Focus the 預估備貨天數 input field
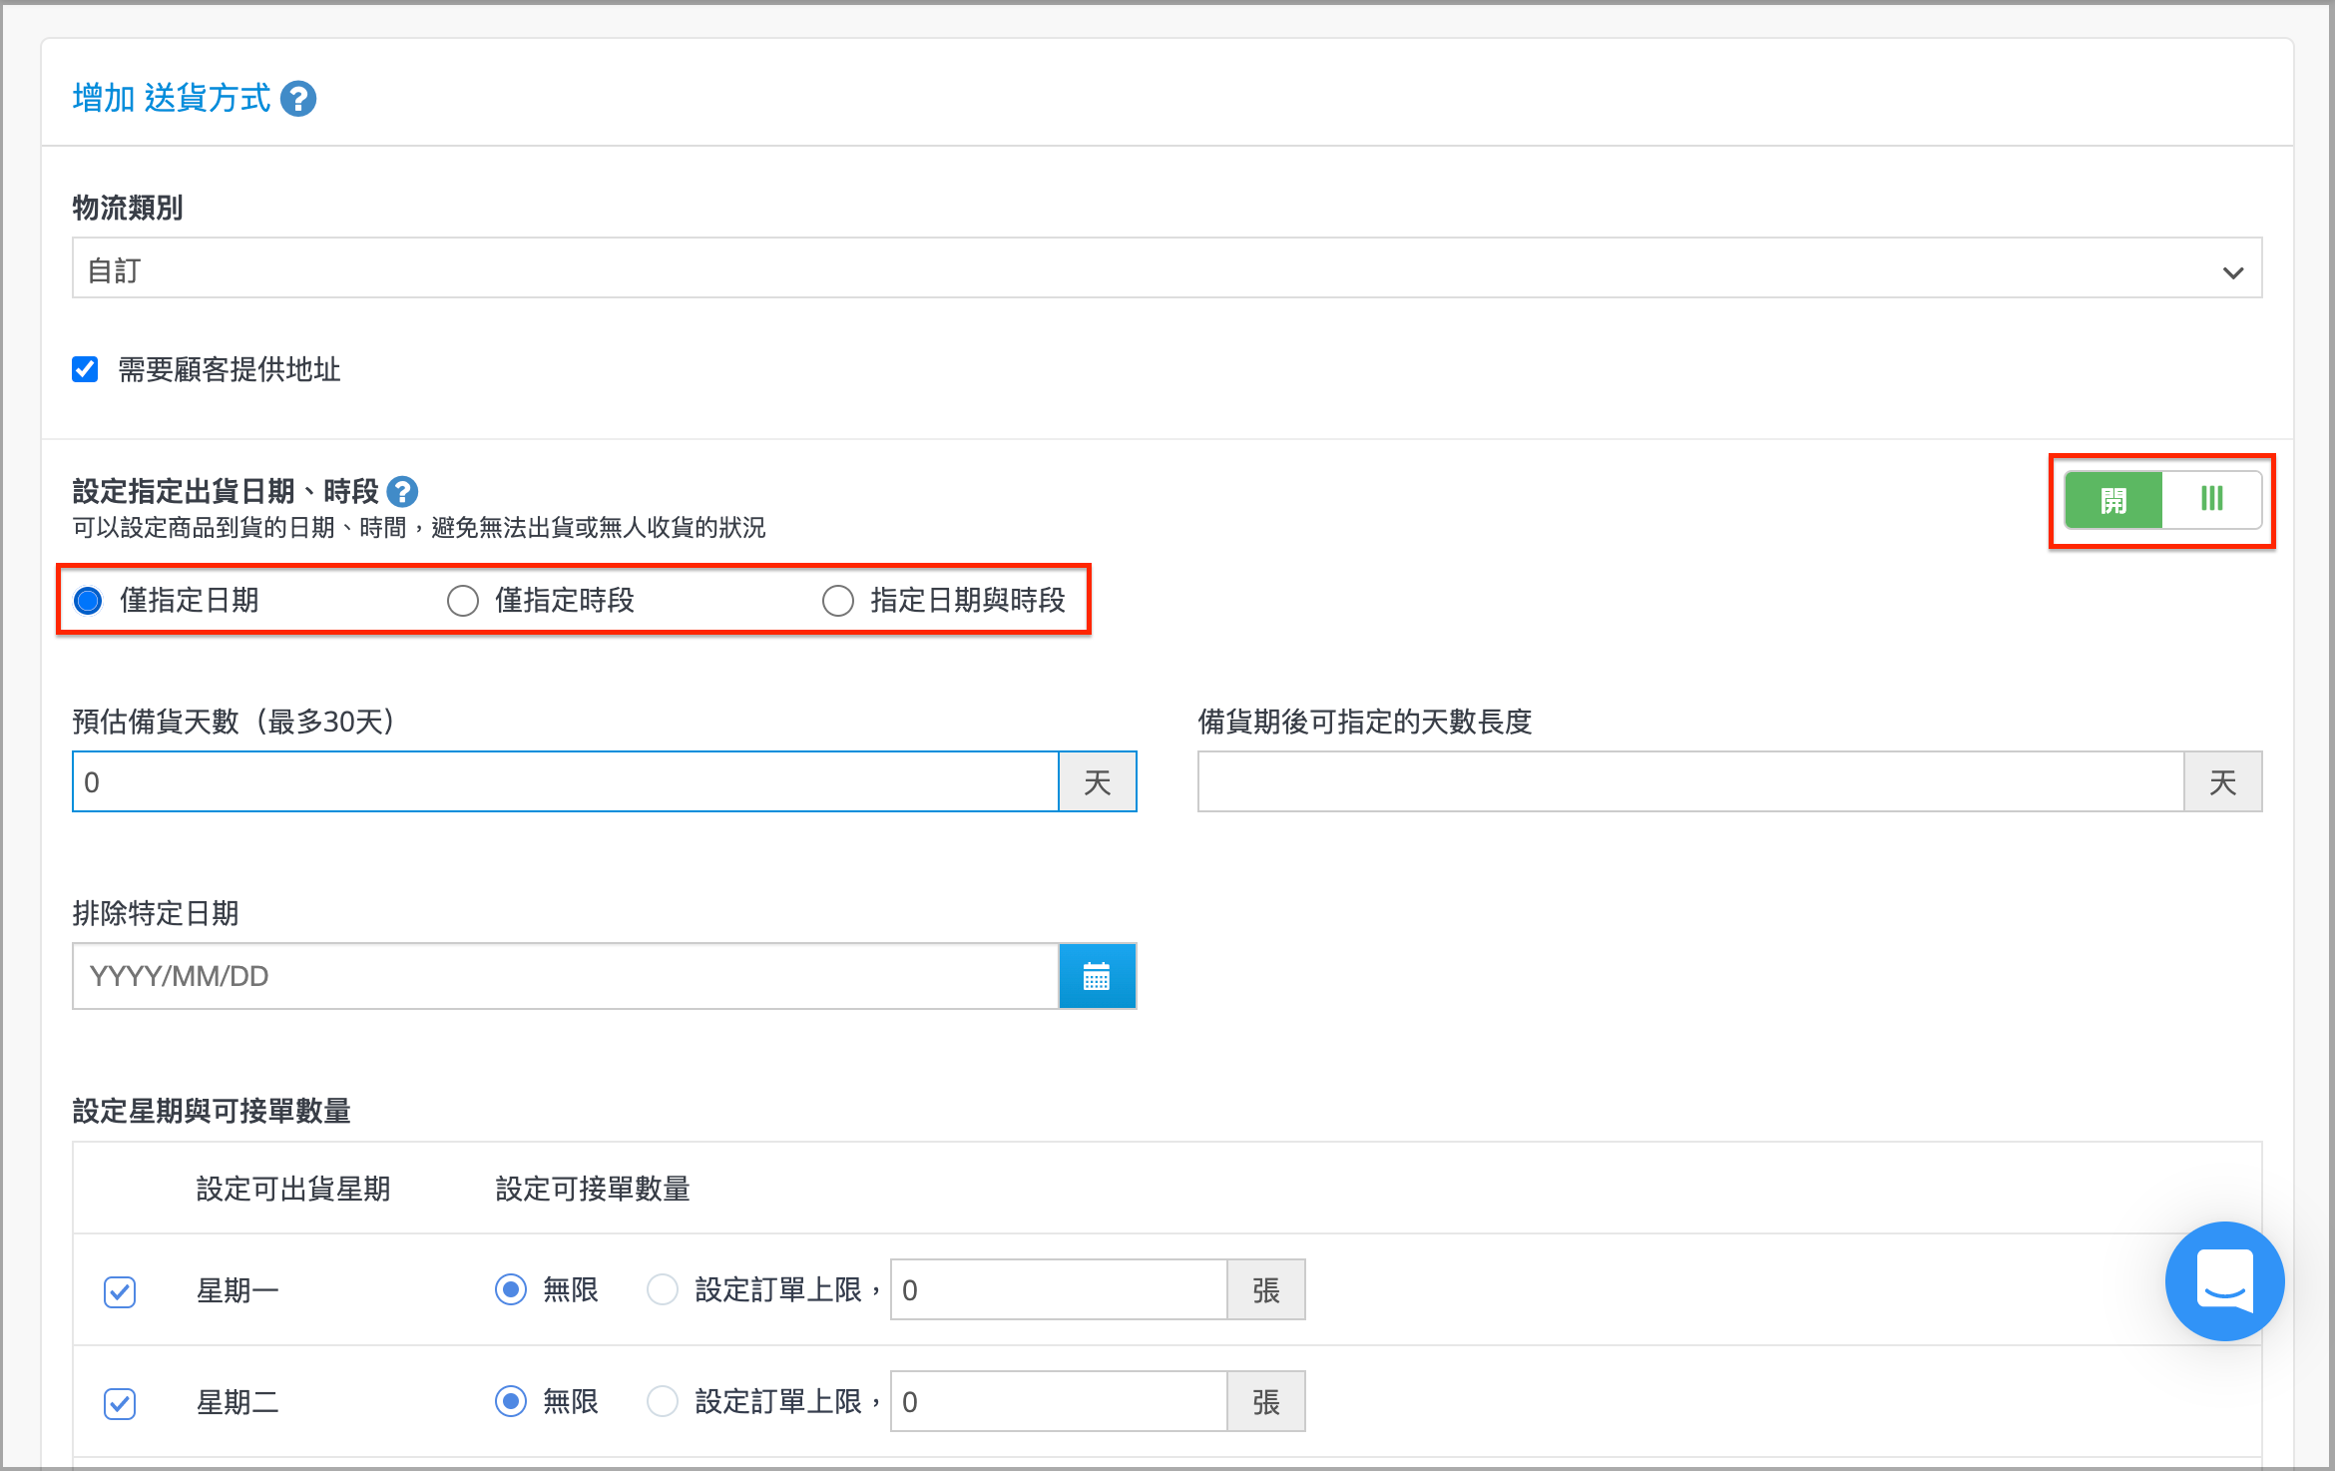 pyautogui.click(x=566, y=781)
